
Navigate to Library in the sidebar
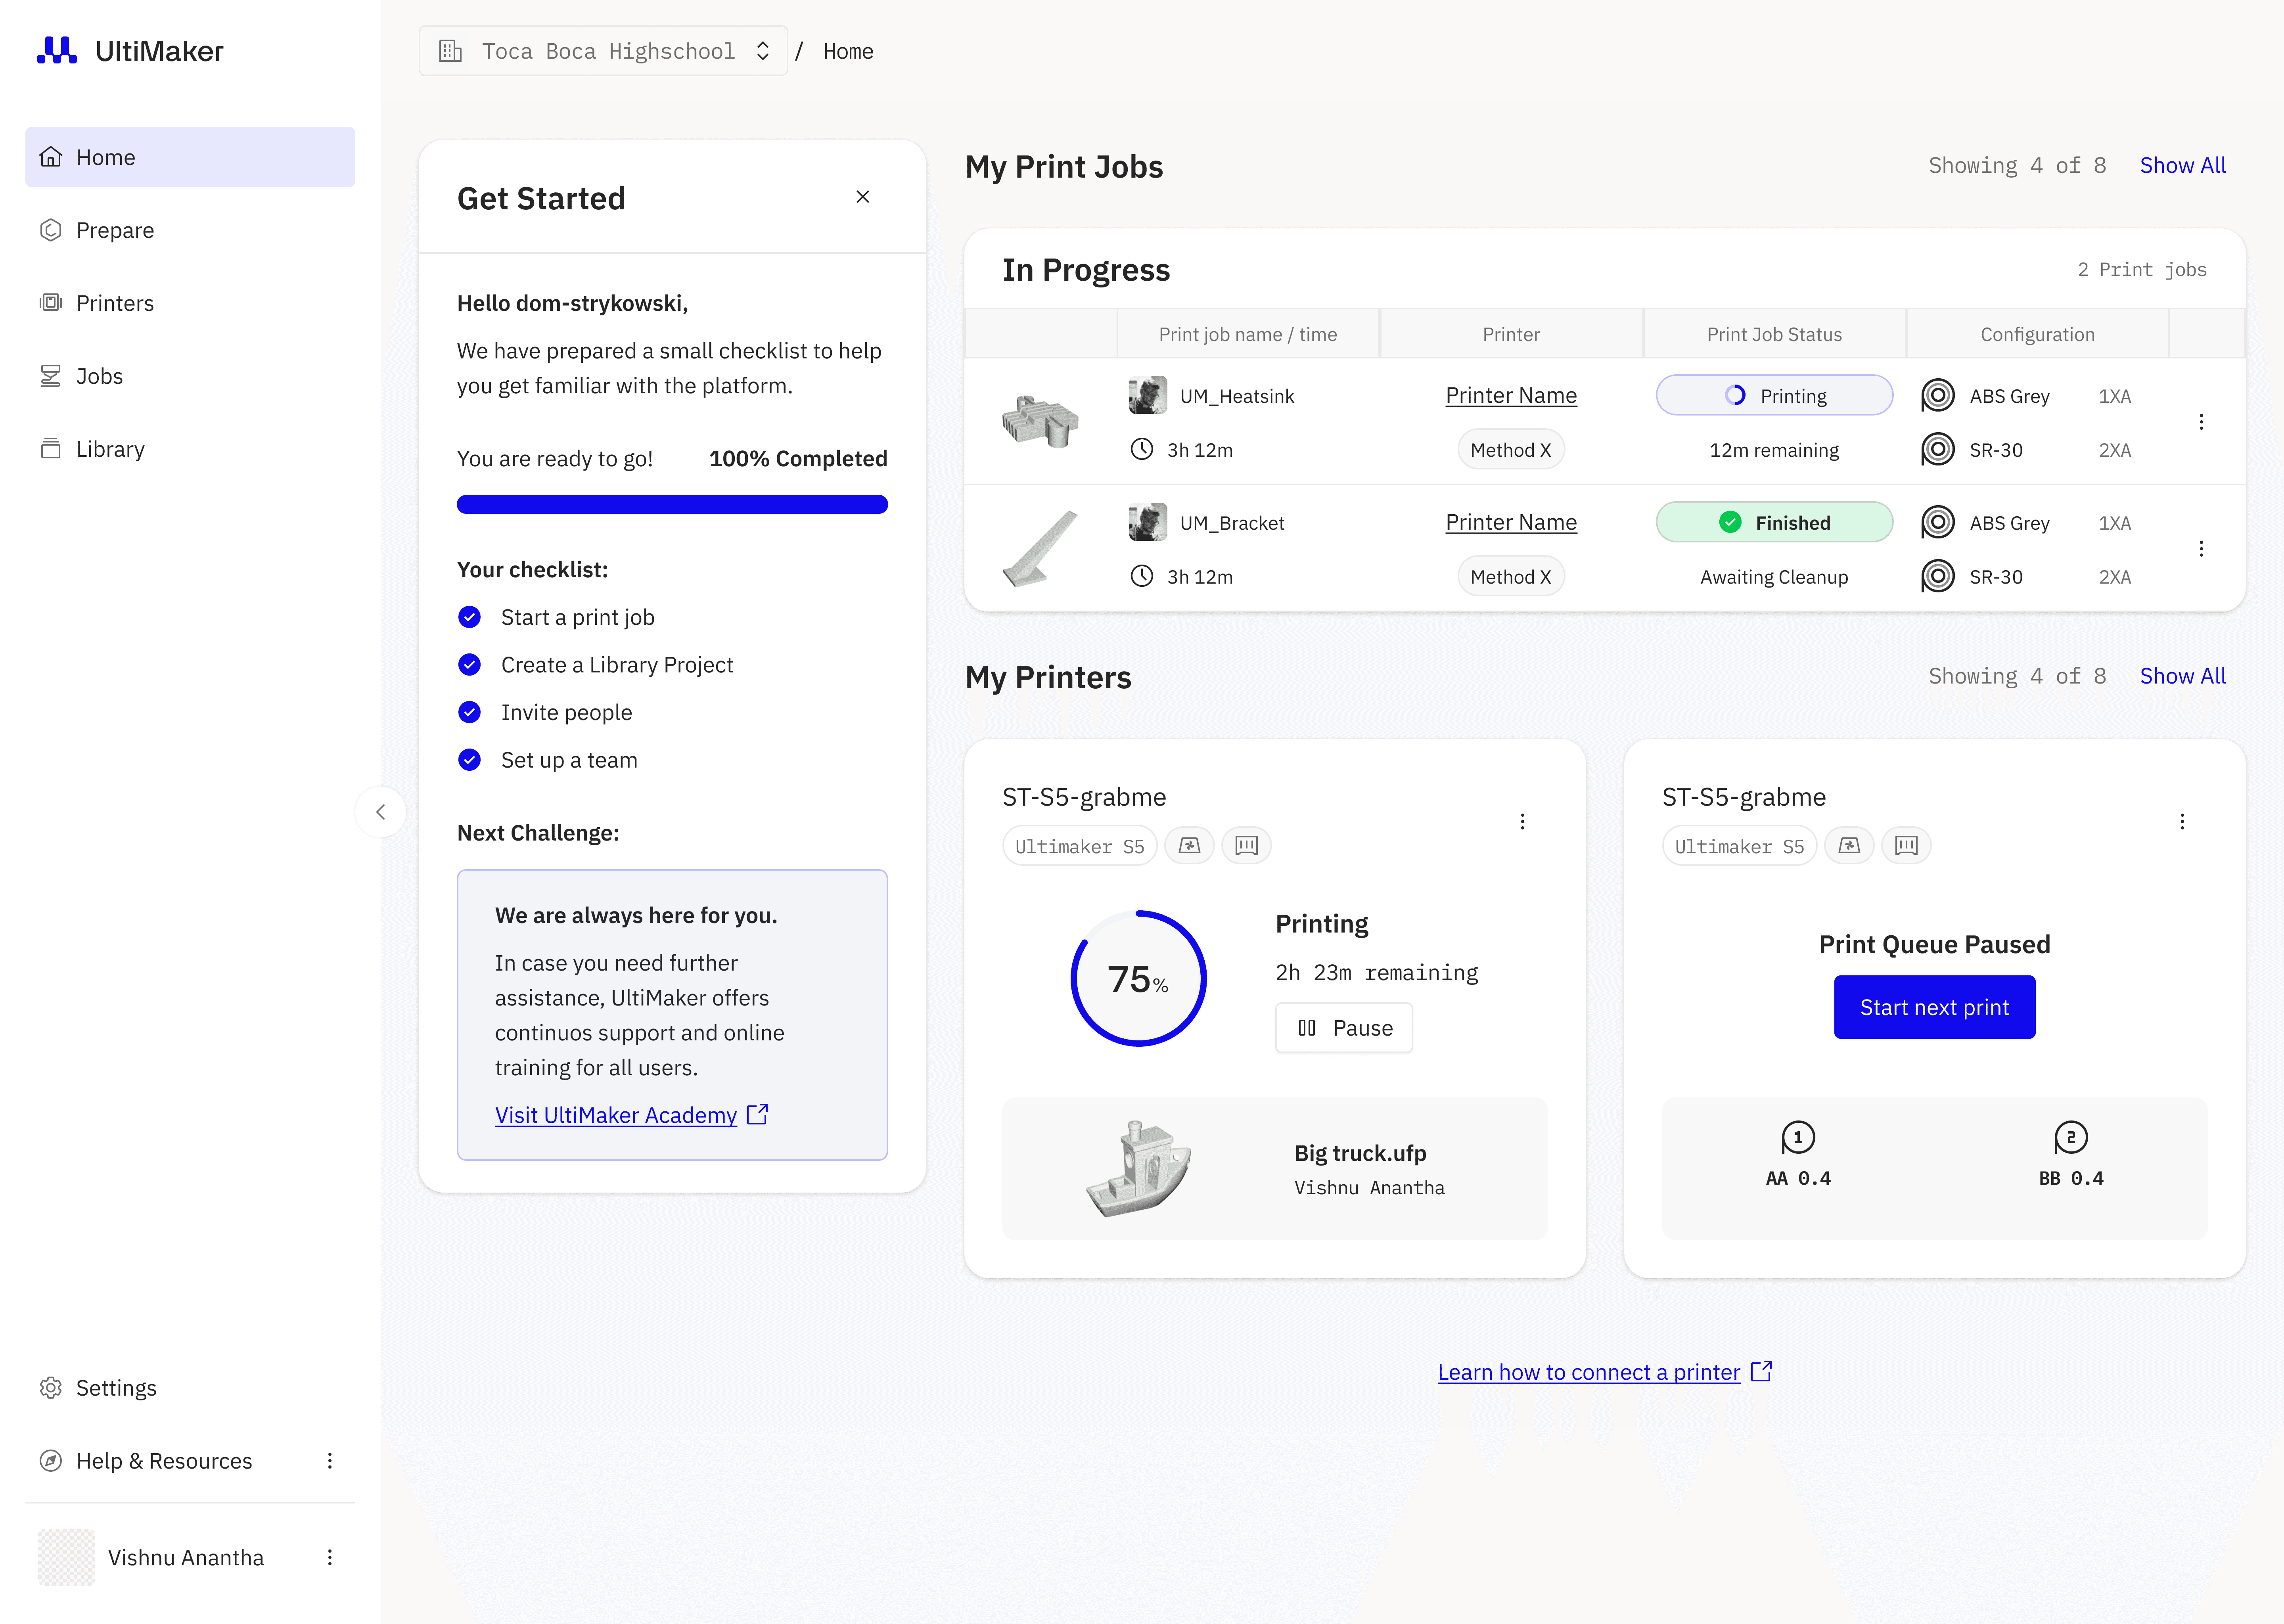tap(110, 449)
